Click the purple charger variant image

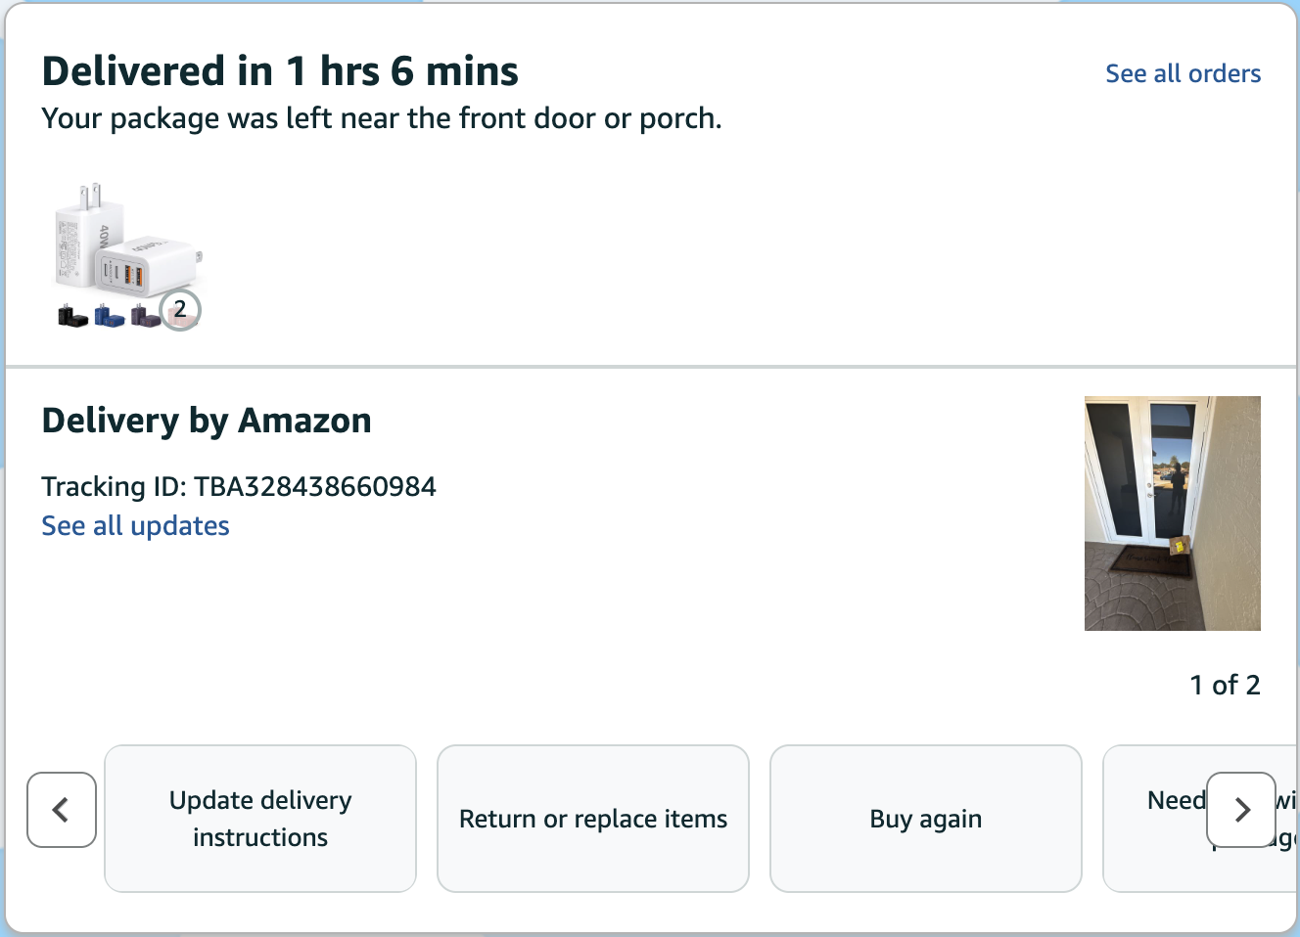pos(144,316)
